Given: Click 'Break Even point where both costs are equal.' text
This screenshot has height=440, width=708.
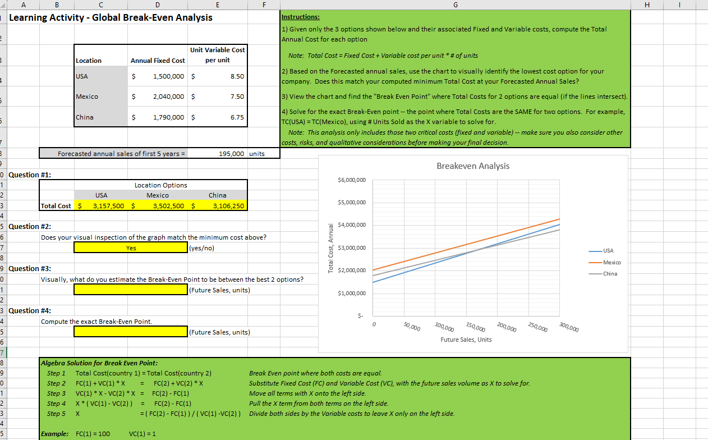Looking at the screenshot, I should click(315, 373).
